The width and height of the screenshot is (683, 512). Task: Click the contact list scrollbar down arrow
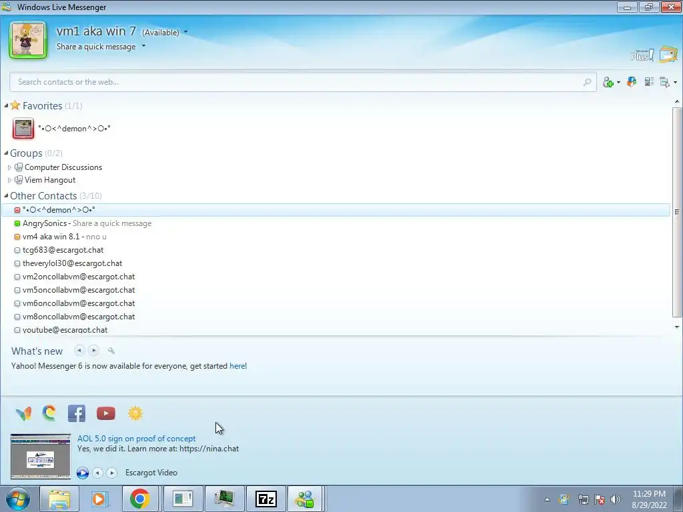coord(677,327)
